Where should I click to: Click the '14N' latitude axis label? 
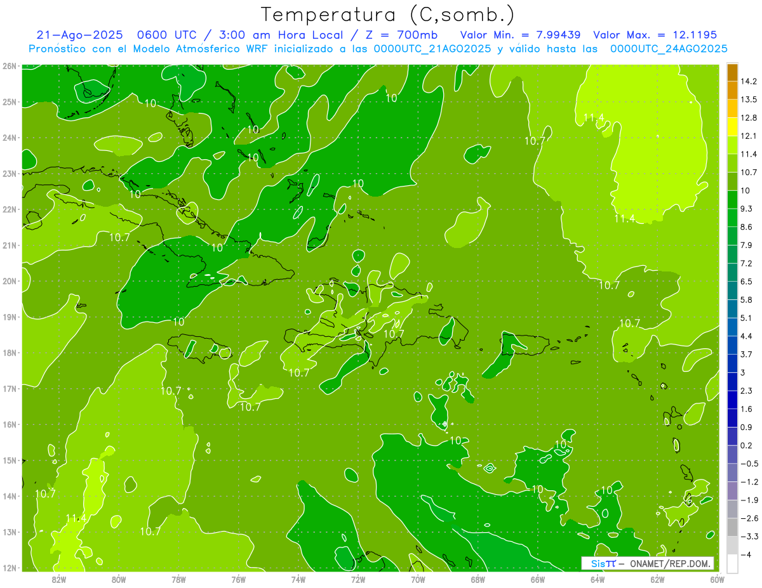pyautogui.click(x=9, y=496)
